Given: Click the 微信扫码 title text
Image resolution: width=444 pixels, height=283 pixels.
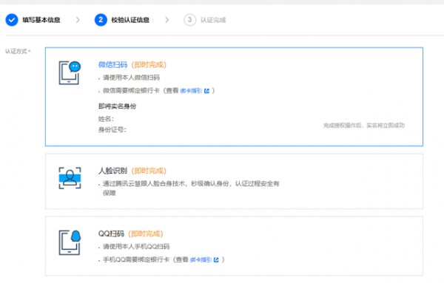Looking at the screenshot, I should tap(112, 65).
